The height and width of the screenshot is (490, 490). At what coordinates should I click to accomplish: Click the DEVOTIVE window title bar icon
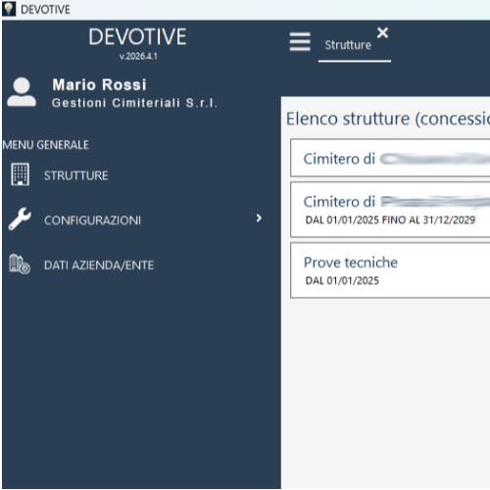point(9,9)
